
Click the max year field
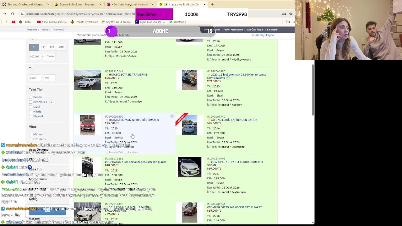click(50, 78)
